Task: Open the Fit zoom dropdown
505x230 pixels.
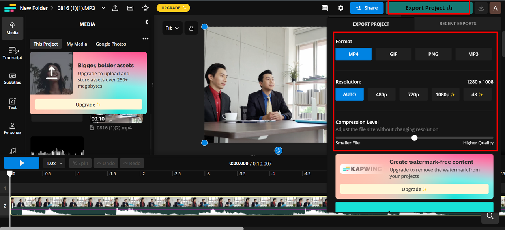Action: tap(172, 28)
